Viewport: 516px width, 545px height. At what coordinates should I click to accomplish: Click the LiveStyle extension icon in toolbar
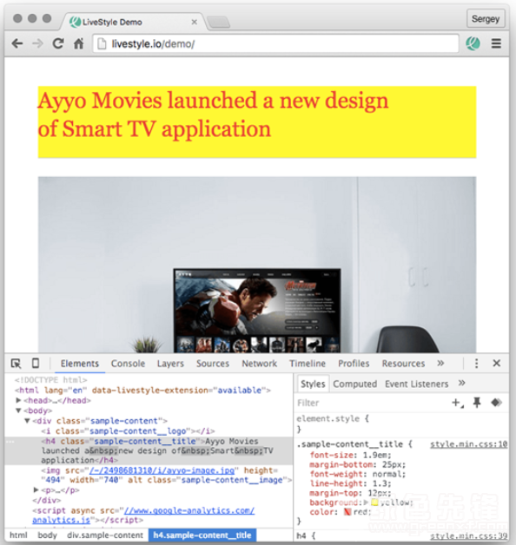473,43
